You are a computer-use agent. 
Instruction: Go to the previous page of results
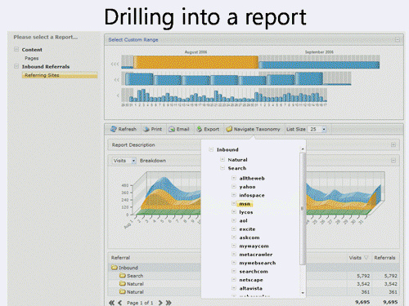(119, 303)
